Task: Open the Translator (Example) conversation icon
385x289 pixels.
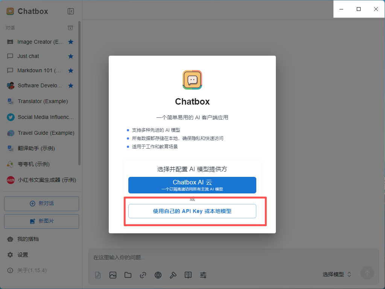Action: pyautogui.click(x=10, y=101)
